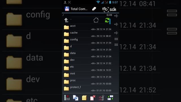This screenshot has width=181, height=102.
Task: Open the cache folder
Action: tap(87, 34)
